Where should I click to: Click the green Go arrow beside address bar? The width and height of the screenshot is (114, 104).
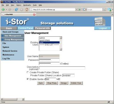tap(80, 10)
